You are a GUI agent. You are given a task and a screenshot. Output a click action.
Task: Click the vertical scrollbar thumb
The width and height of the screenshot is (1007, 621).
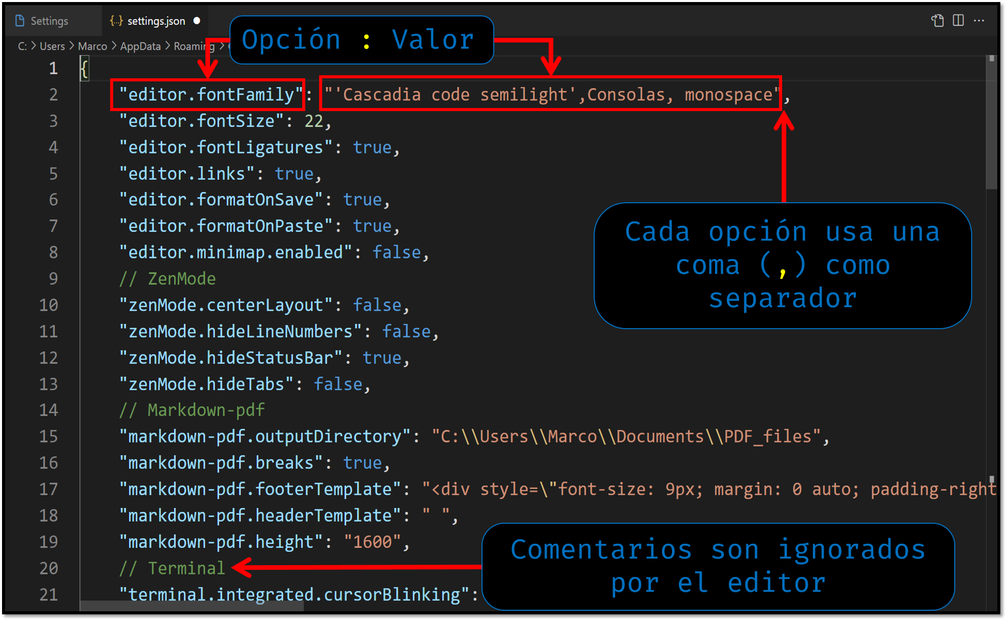click(x=992, y=123)
